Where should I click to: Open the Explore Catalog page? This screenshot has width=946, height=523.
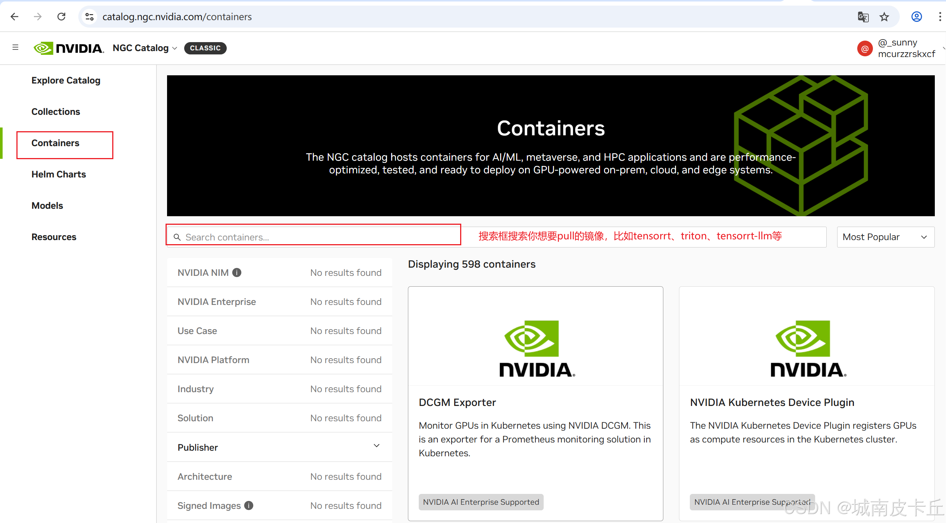(x=66, y=80)
